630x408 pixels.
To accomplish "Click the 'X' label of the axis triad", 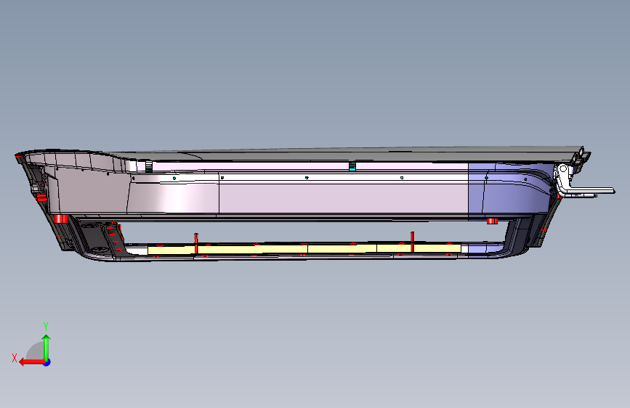I will pyautogui.click(x=15, y=358).
